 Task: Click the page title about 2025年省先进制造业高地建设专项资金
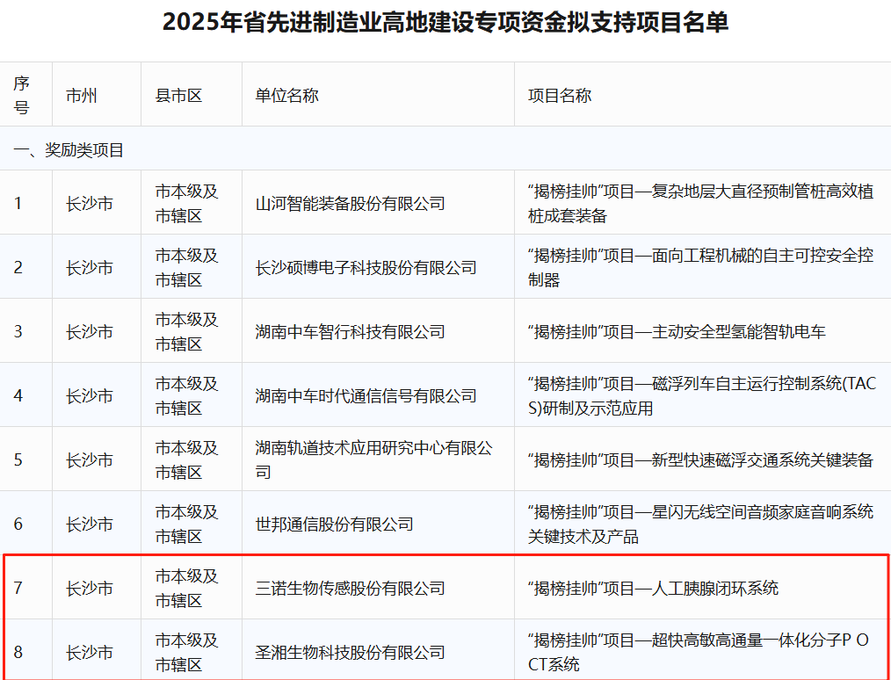click(445, 23)
